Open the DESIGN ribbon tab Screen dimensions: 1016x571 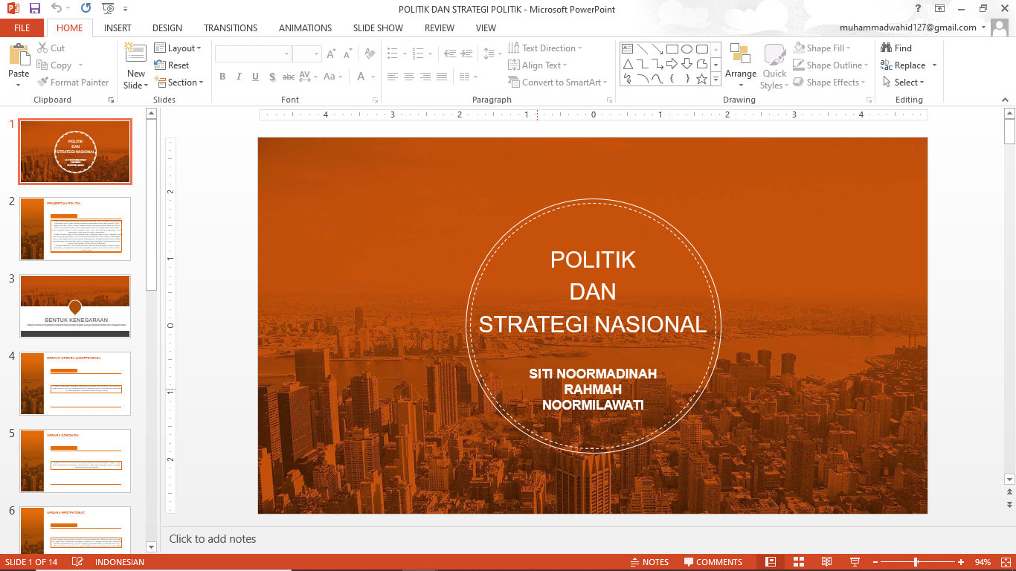click(x=167, y=28)
